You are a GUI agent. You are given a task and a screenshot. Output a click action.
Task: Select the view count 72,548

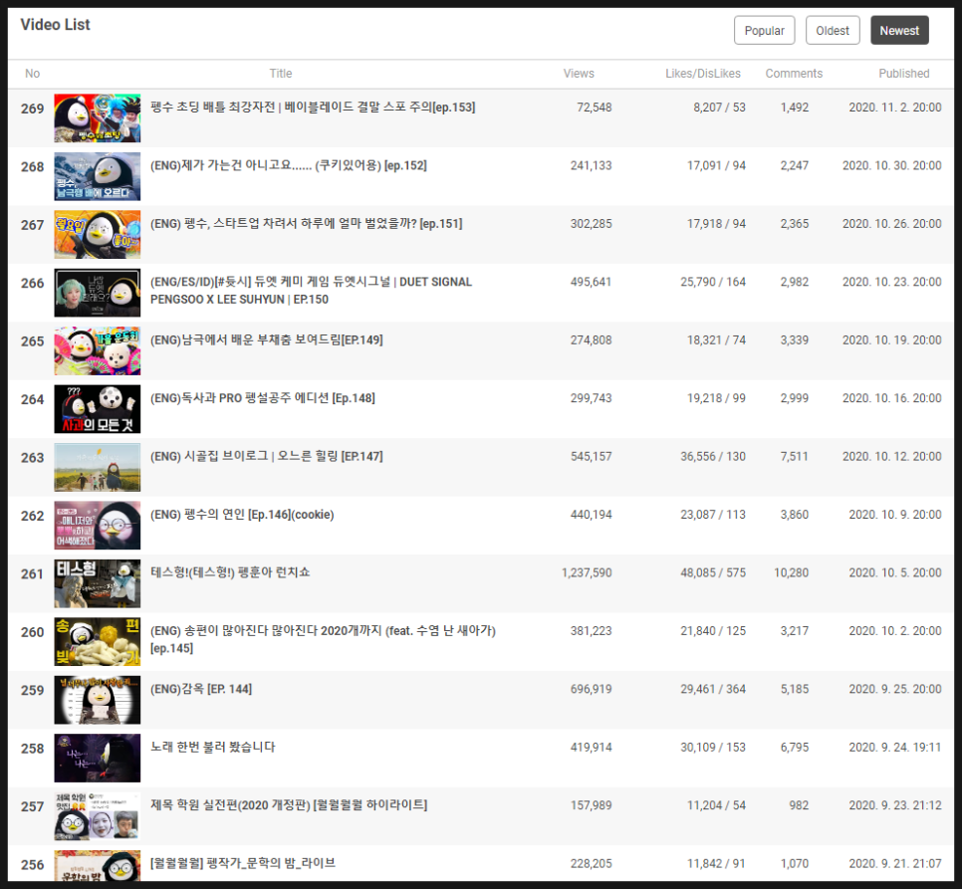(594, 108)
